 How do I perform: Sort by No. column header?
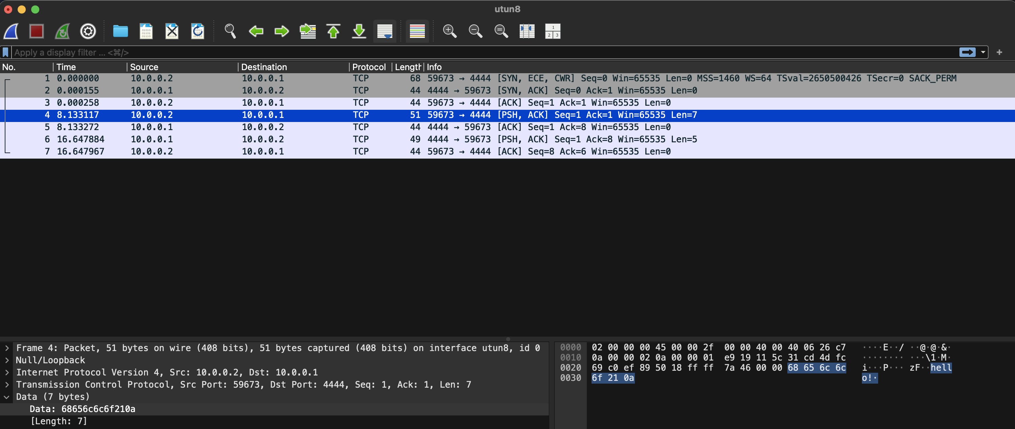pos(26,67)
